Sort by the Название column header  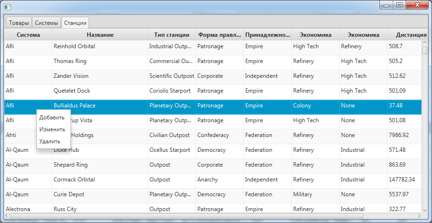coord(100,35)
